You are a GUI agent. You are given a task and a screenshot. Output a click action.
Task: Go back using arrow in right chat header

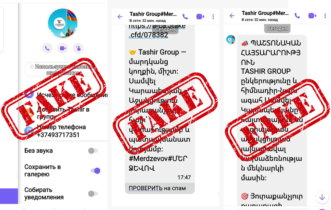[232, 16]
